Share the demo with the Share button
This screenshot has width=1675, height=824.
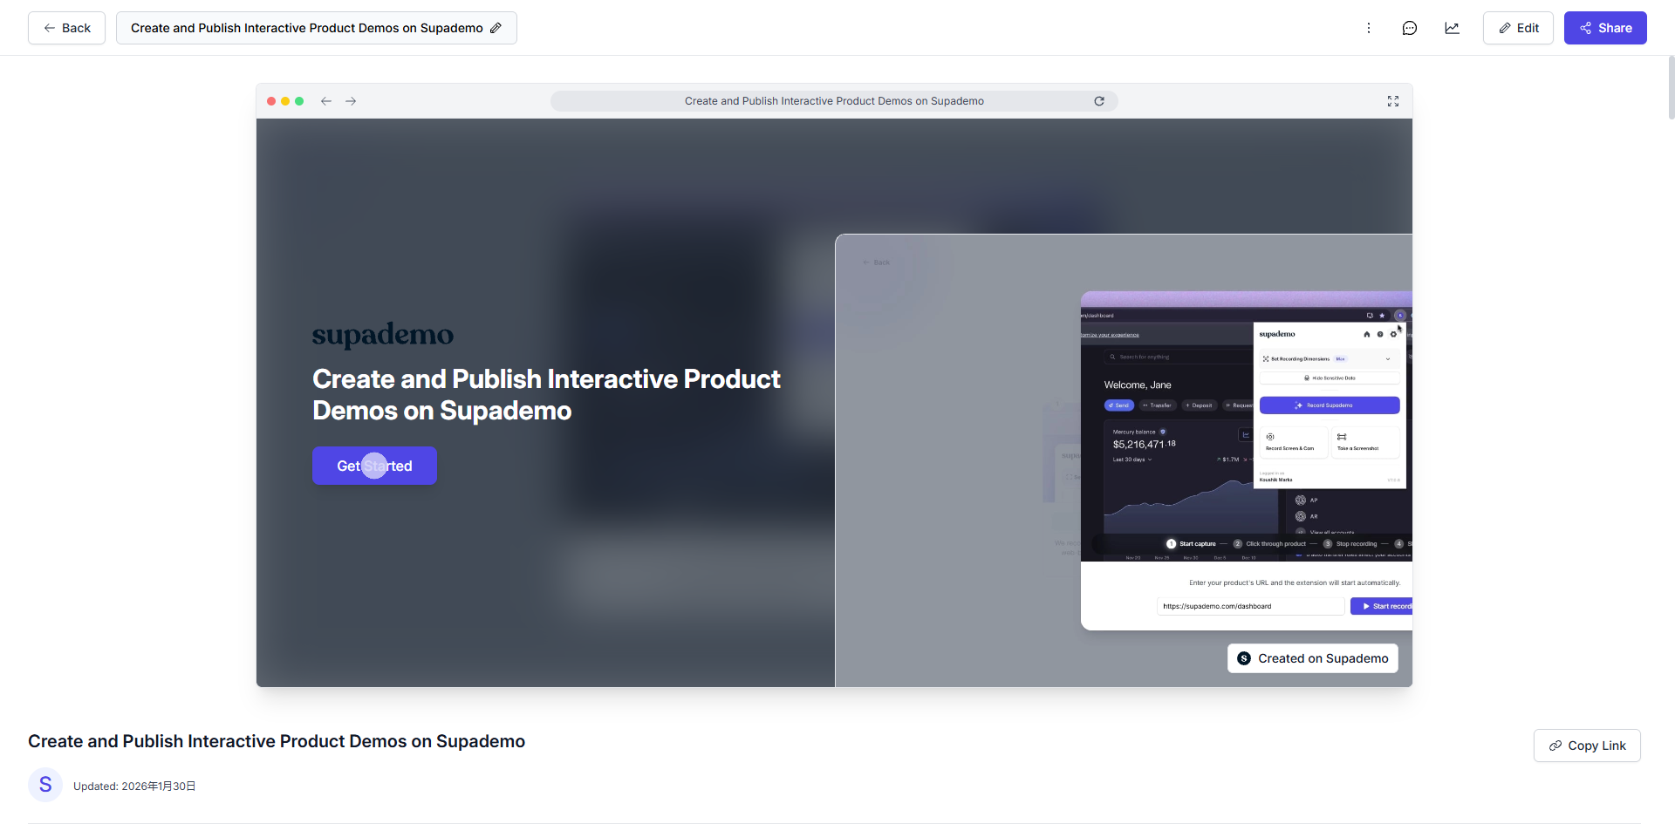[1605, 28]
